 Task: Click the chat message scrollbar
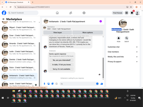103,68
